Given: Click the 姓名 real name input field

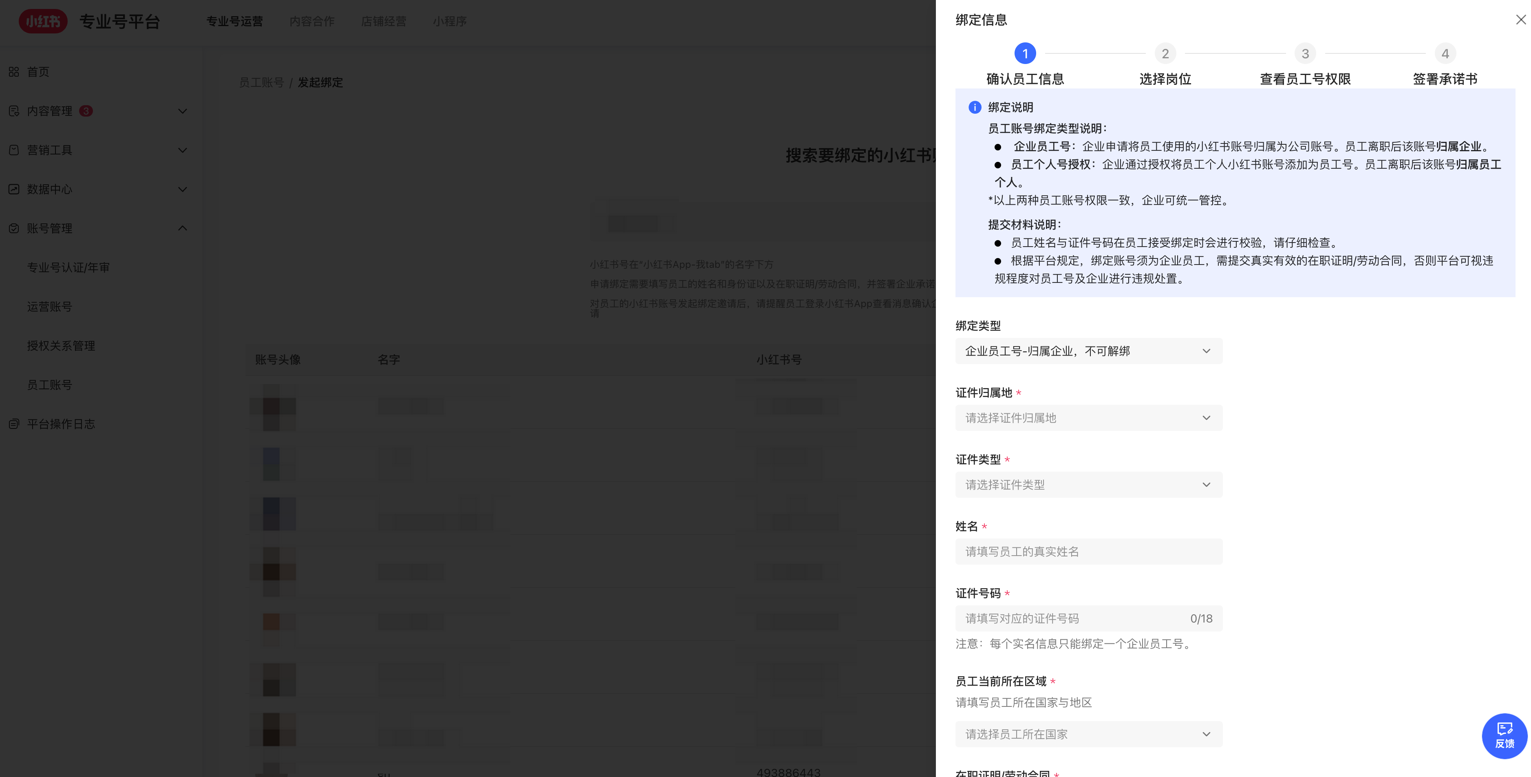Looking at the screenshot, I should tap(1088, 552).
